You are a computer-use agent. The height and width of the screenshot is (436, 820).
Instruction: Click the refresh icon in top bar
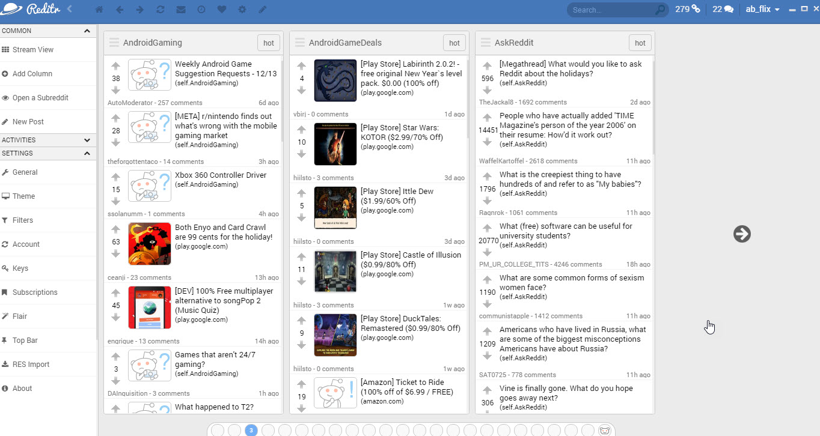pos(160,10)
